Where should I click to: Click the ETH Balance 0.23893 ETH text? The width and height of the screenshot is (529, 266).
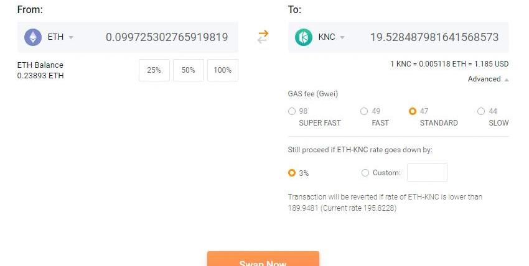(40, 70)
